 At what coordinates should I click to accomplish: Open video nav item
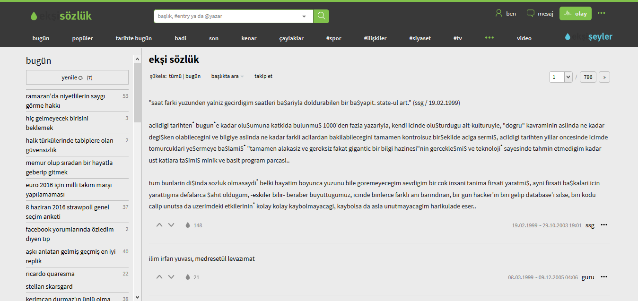click(524, 38)
